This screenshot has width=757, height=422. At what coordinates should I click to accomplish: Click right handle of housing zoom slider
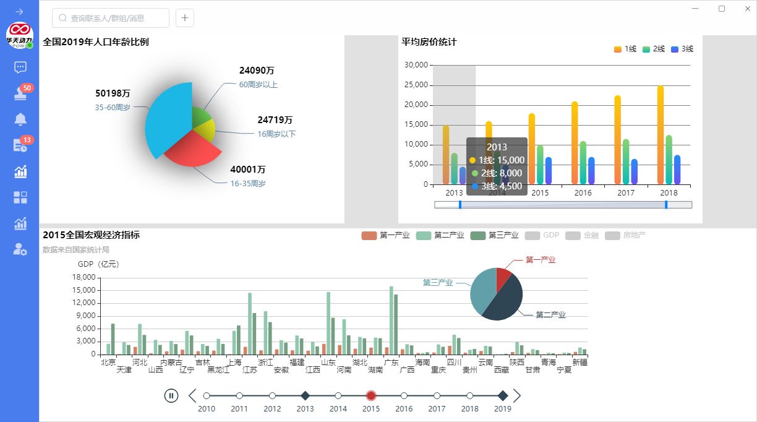pos(666,205)
